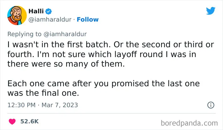The image size is (223, 130).
Task: Open the 12:30 PM timestamp
Action: pyautogui.click(x=21, y=105)
